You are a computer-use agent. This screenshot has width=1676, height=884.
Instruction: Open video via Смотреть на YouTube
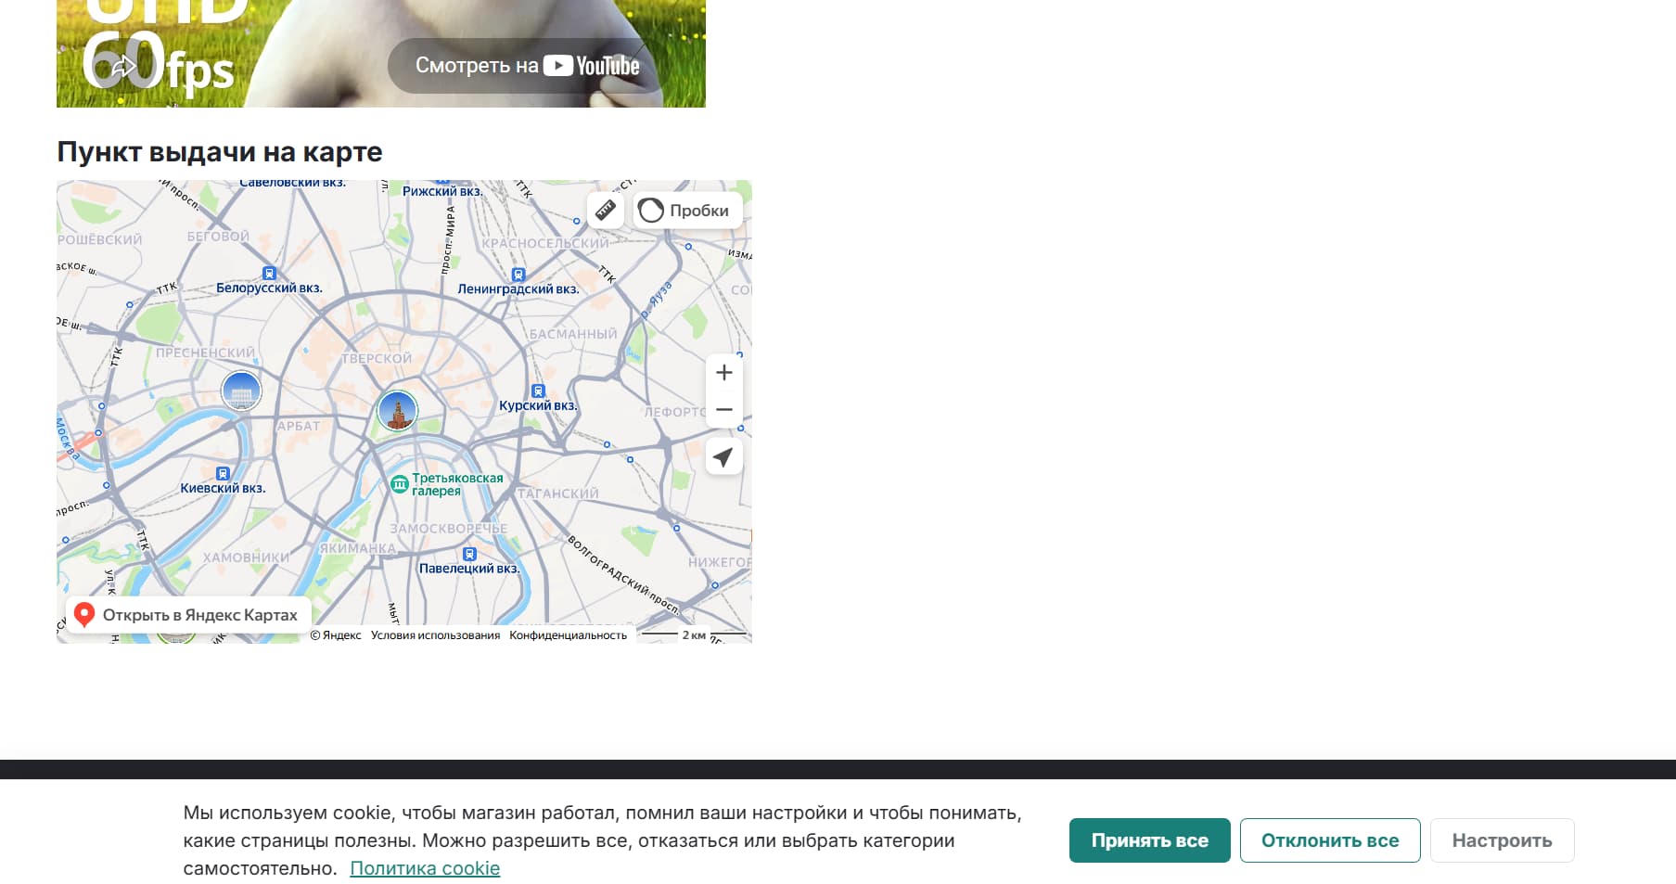tap(527, 66)
